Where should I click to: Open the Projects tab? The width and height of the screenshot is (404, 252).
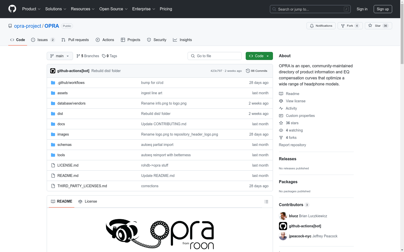click(x=131, y=40)
